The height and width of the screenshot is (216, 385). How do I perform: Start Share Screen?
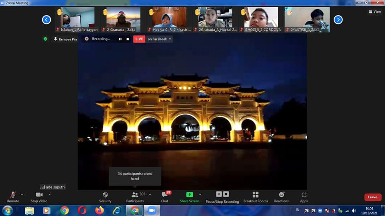click(189, 197)
